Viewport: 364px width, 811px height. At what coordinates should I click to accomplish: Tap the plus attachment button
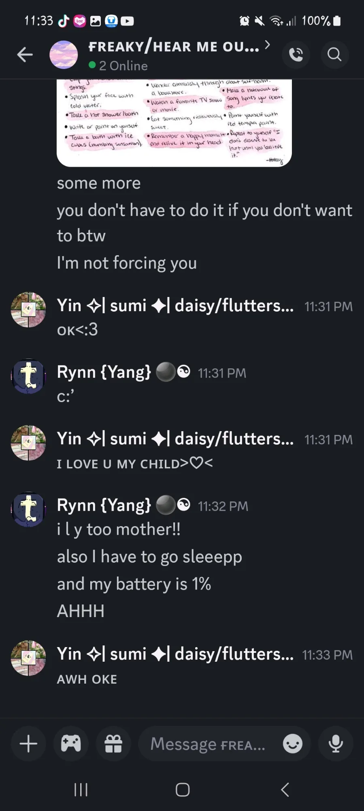pos(28,744)
